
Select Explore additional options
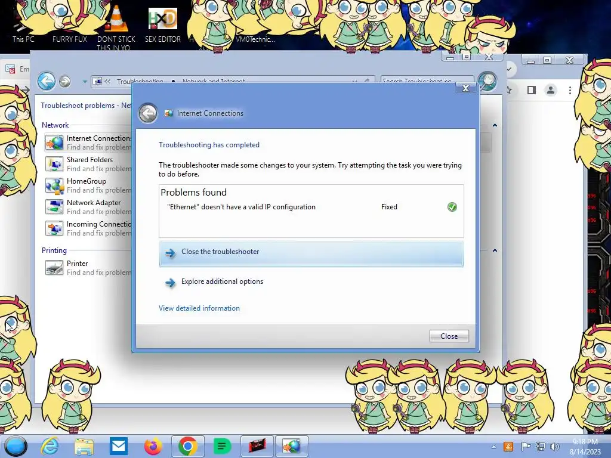pos(222,281)
